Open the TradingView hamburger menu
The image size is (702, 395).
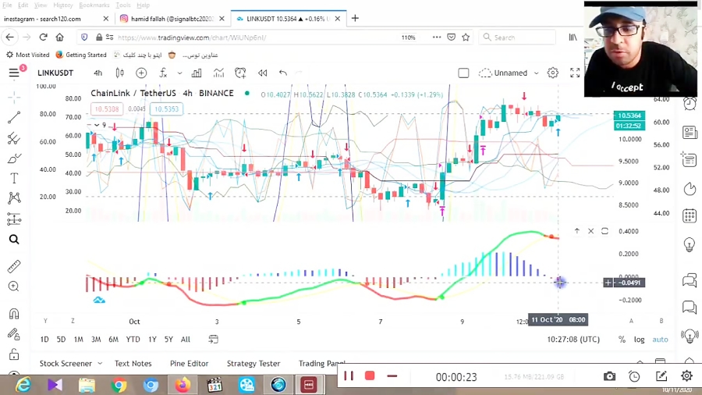point(14,73)
